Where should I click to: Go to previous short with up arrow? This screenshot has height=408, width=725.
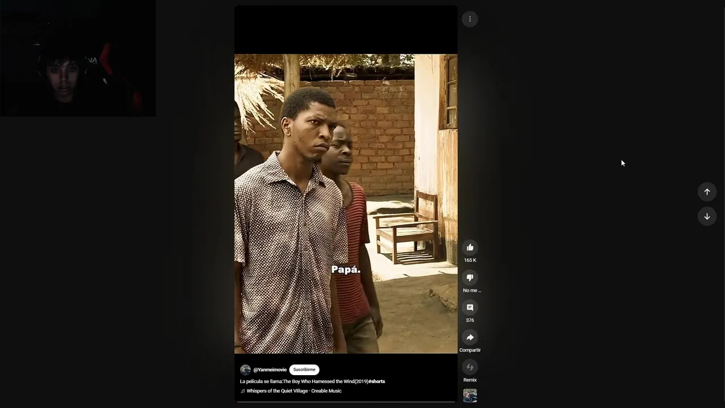click(x=707, y=192)
